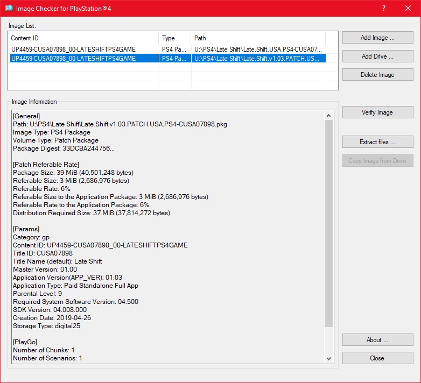Click the Path column header
Viewport: 421px width, 383px height.
258,38
